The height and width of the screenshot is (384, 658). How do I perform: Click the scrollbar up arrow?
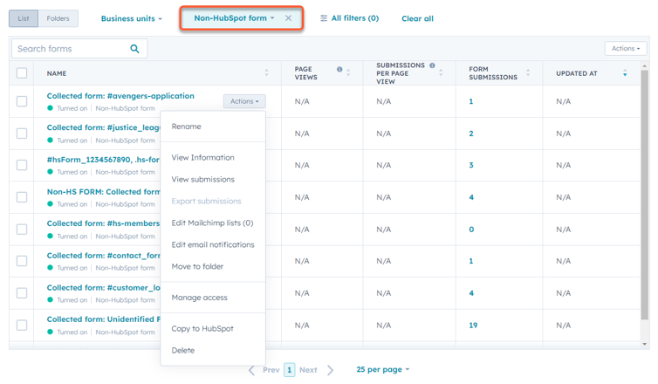pyautogui.click(x=645, y=65)
